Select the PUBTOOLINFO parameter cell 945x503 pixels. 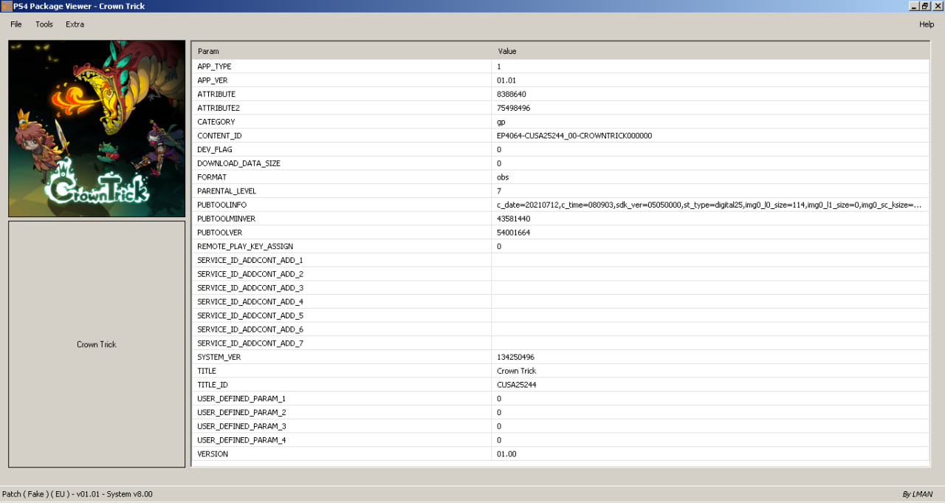[x=341, y=205]
